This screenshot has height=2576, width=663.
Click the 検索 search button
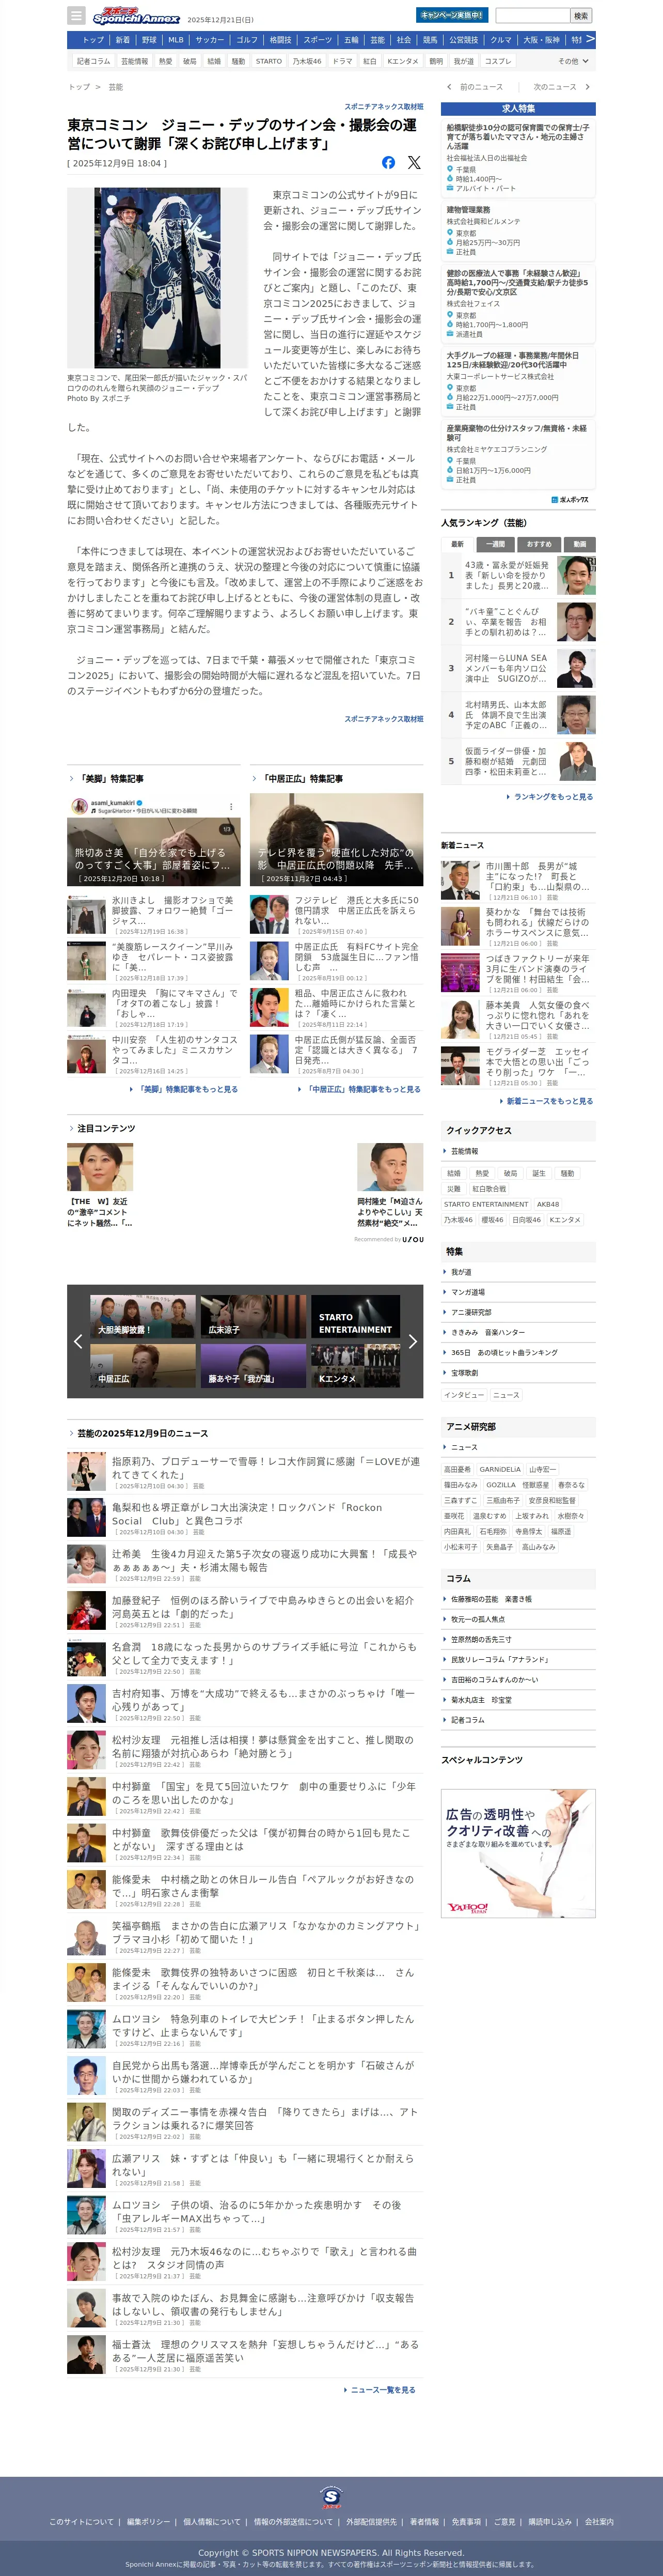581,16
